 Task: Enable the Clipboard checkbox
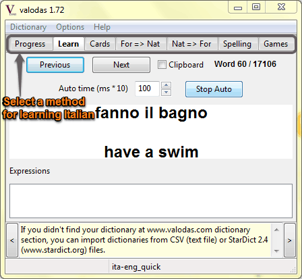[x=162, y=65]
